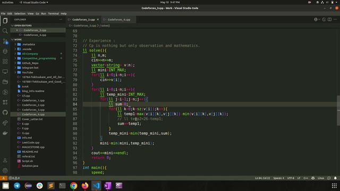Switch to the Codeforces_4.cpp tab
Screen dimensions: 340x191
click(x=119, y=20)
